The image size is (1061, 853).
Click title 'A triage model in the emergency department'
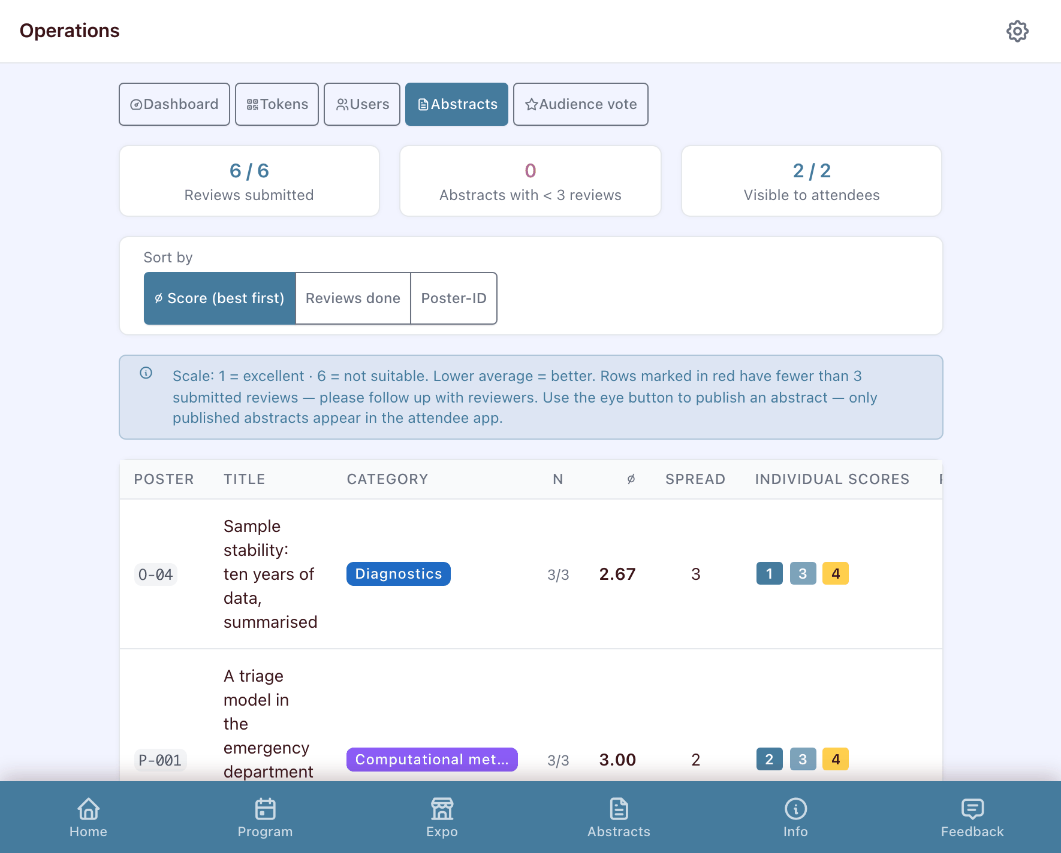[x=269, y=724]
